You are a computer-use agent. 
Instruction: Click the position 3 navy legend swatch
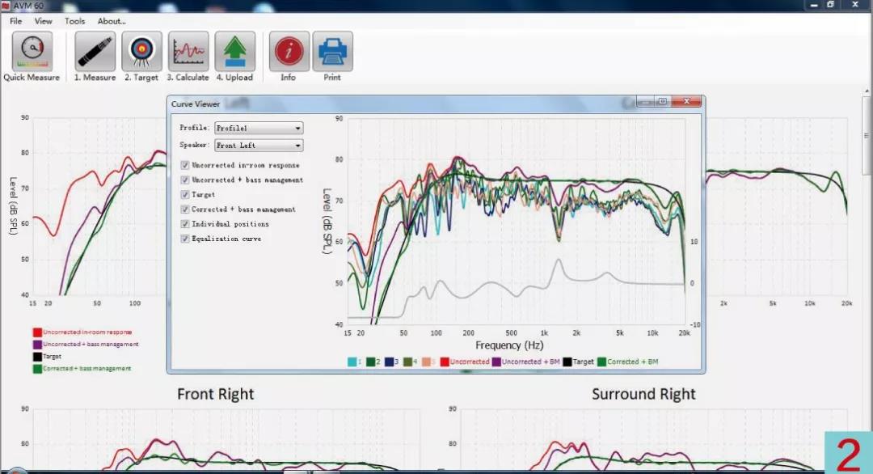(389, 362)
